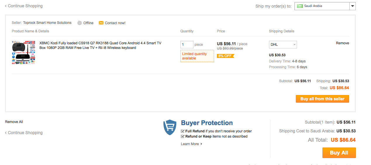371x165 pixels.
Task: Click the Saudi Arabia flag icon
Action: [300, 6]
